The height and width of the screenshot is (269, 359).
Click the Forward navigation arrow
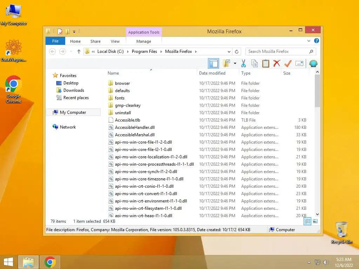(x=62, y=51)
